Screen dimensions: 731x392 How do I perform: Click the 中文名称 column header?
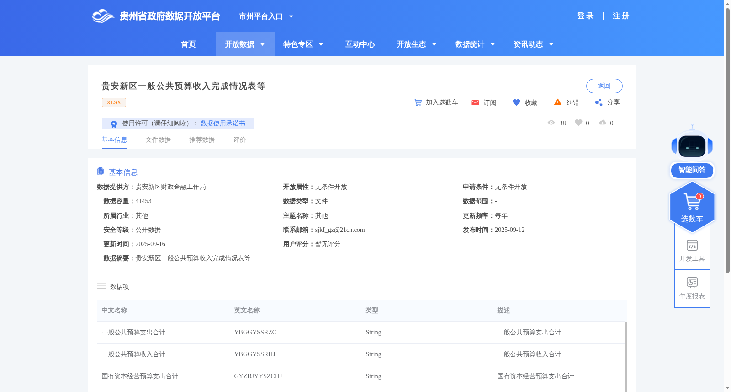(114, 311)
